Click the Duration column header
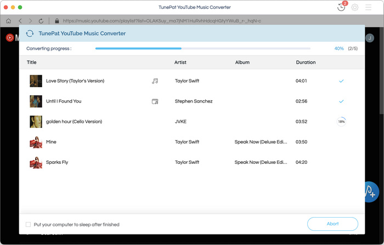 pos(306,62)
